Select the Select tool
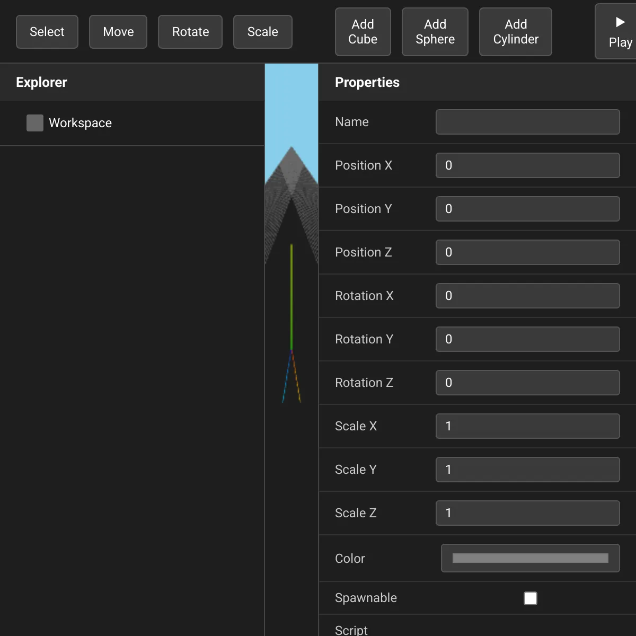This screenshot has width=636, height=636. [x=47, y=32]
